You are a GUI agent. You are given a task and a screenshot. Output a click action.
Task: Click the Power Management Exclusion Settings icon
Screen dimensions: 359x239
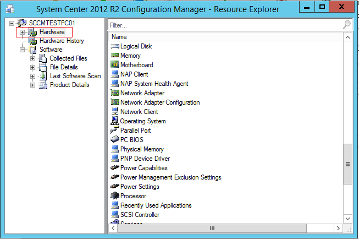pyautogui.click(x=115, y=177)
